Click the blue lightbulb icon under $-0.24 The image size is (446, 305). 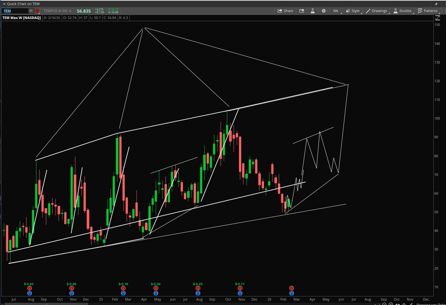pos(155,293)
